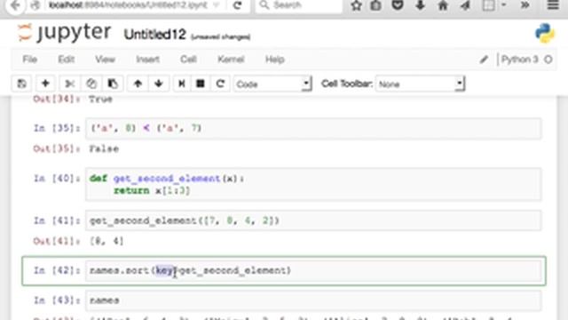568x320 pixels.
Task: Open the Cell menu
Action: tap(188, 60)
